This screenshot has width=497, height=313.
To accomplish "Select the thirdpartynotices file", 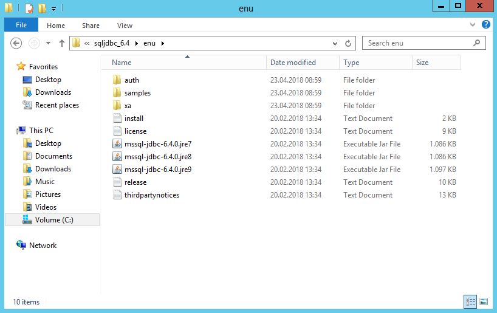I will click(x=151, y=195).
